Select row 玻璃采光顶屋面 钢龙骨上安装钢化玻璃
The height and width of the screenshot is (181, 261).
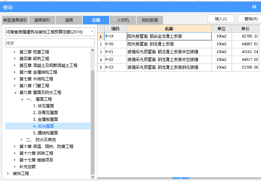[x=178, y=67]
